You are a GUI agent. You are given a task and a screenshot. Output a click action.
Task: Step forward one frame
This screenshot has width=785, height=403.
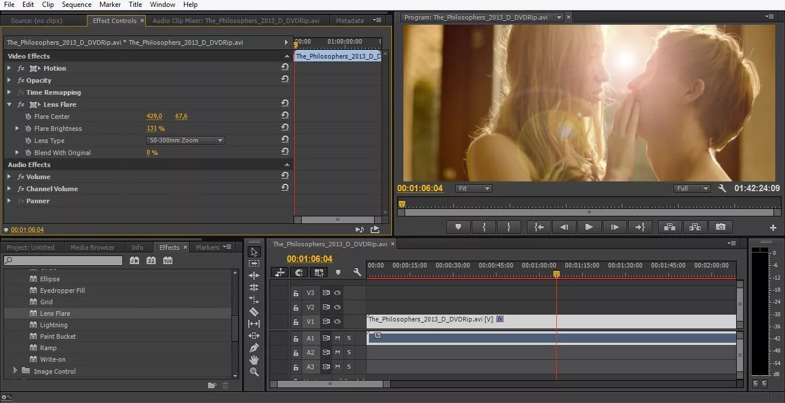tap(614, 227)
